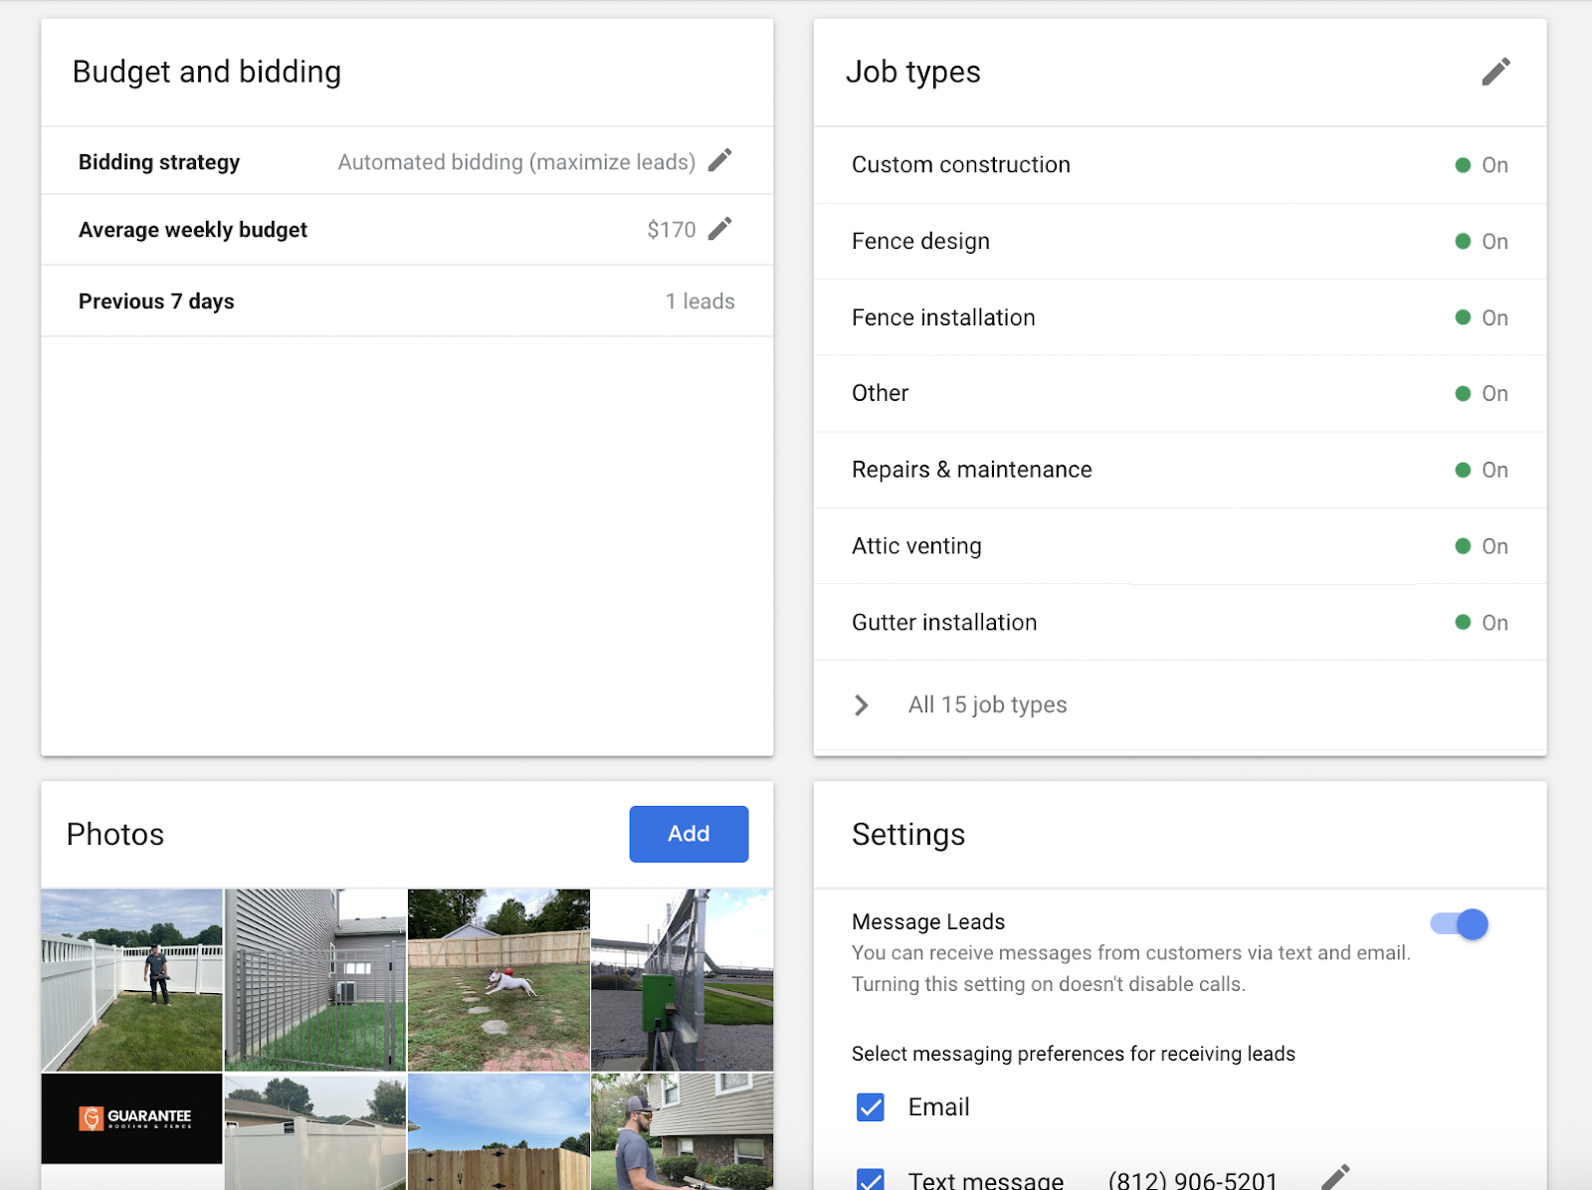Open photo of chain-link fence with green box
The image size is (1592, 1190).
683,980
